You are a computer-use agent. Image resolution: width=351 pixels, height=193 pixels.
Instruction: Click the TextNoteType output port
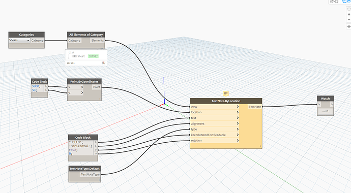tap(90, 174)
